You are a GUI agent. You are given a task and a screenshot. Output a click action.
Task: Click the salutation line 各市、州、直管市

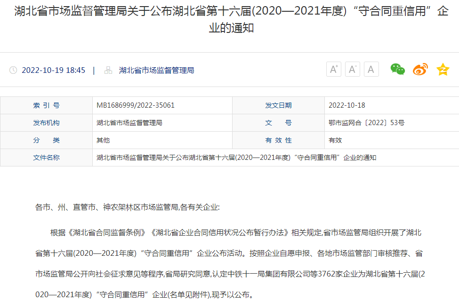[x=127, y=207]
